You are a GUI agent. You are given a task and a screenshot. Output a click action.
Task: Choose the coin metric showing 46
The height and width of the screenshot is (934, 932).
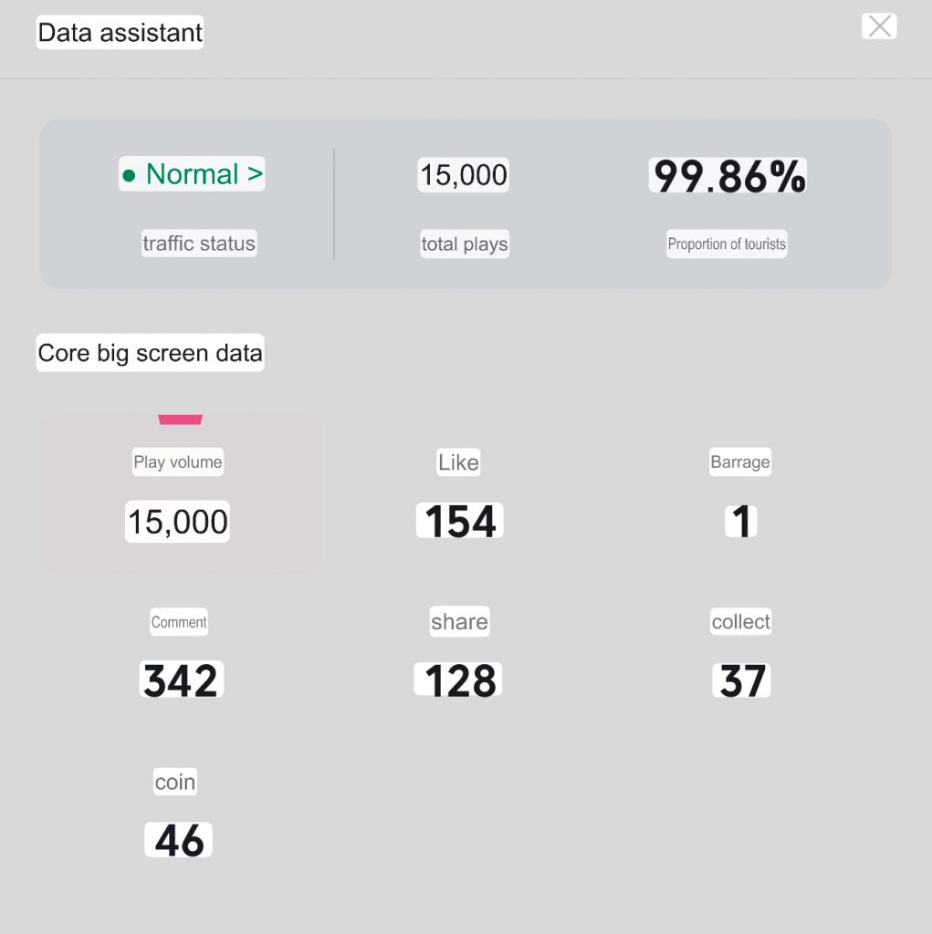178,813
